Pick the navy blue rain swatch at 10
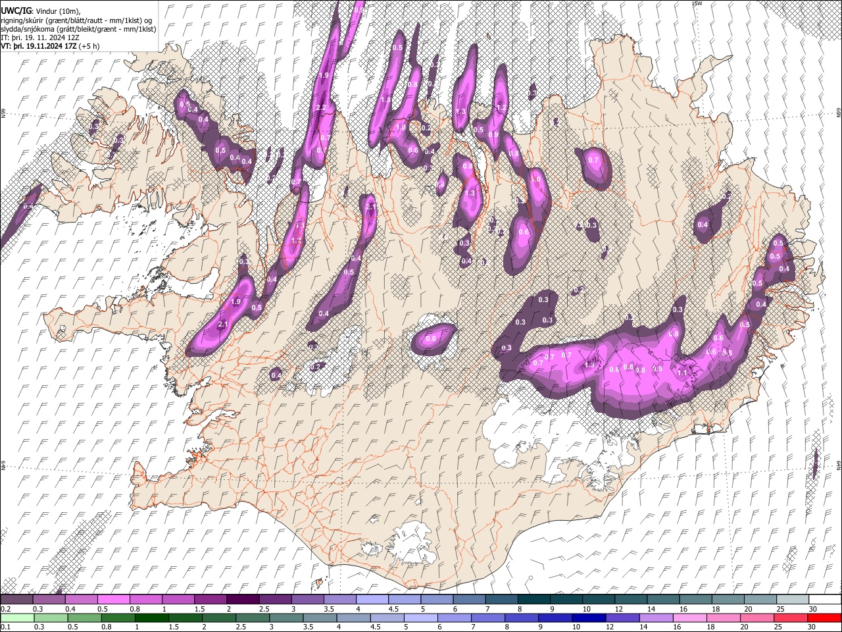Screen dimensions: 842x632 (x=589, y=618)
